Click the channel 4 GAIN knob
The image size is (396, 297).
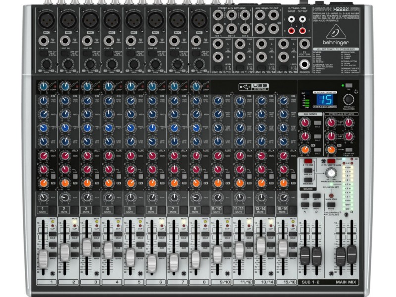click(112, 65)
